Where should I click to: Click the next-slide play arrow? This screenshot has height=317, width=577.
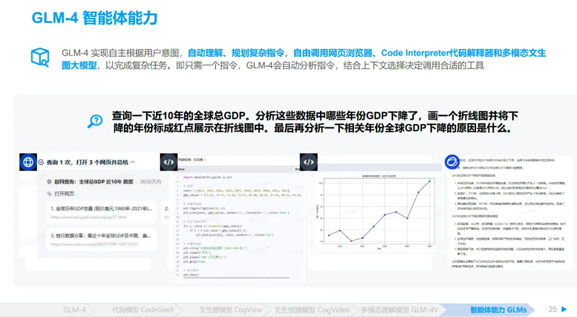tap(564, 310)
